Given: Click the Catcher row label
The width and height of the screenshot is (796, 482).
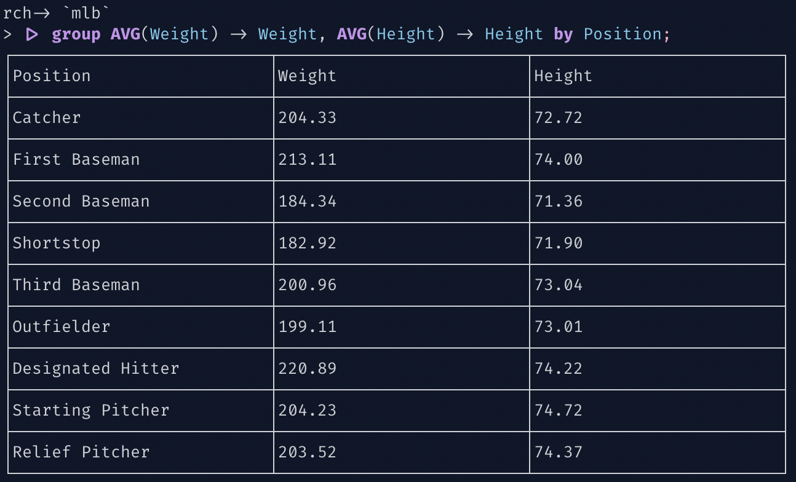Looking at the screenshot, I should point(47,118).
